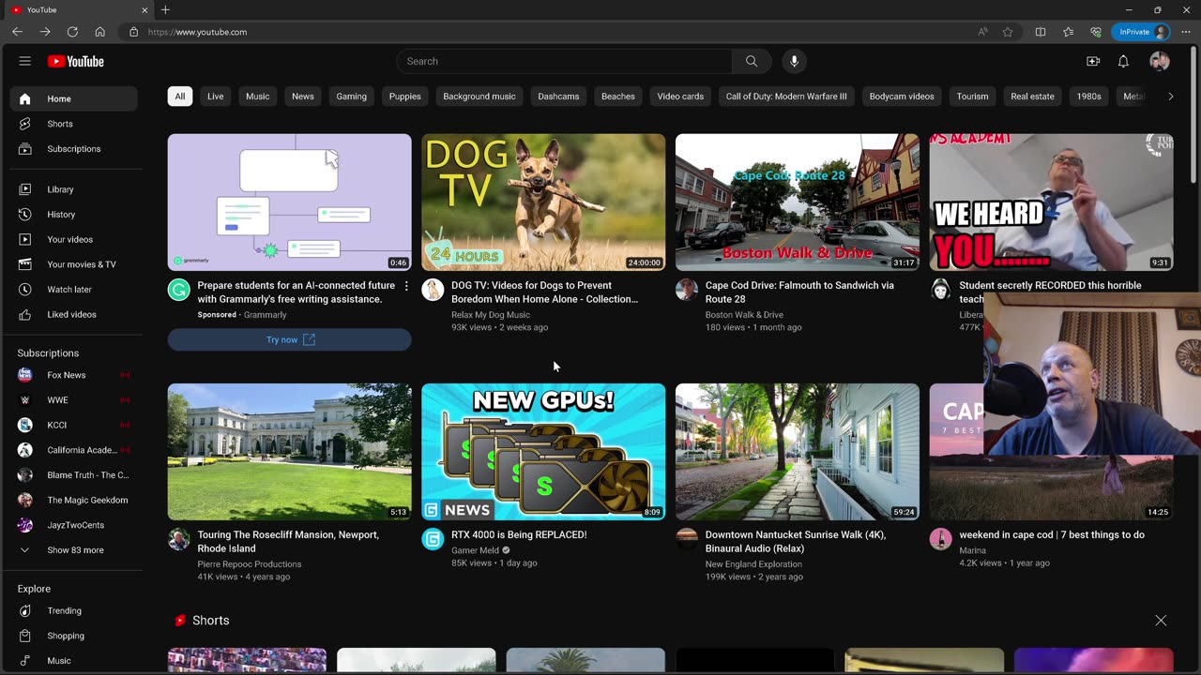Select the Real estate chip
Screen dimensions: 1201x675
1032,97
